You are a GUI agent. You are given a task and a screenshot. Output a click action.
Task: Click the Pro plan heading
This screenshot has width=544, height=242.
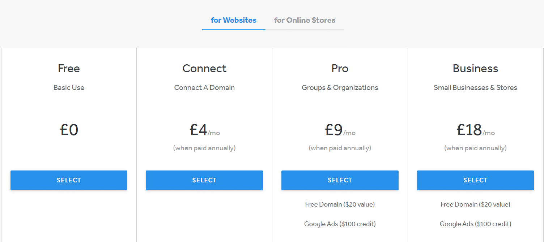coord(340,68)
